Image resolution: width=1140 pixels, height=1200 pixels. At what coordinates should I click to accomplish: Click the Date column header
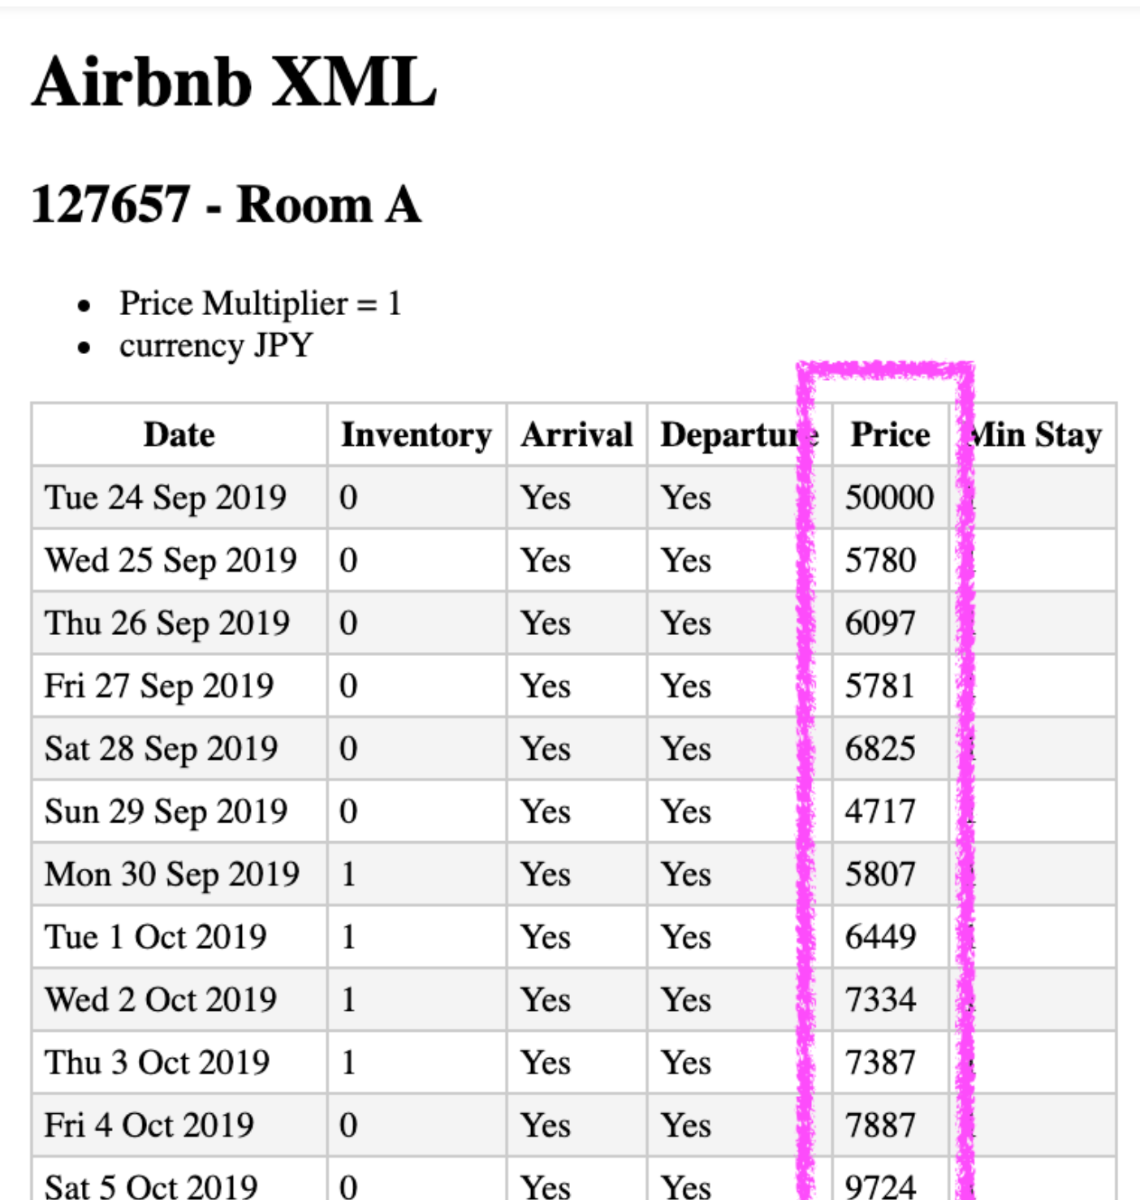(x=179, y=435)
